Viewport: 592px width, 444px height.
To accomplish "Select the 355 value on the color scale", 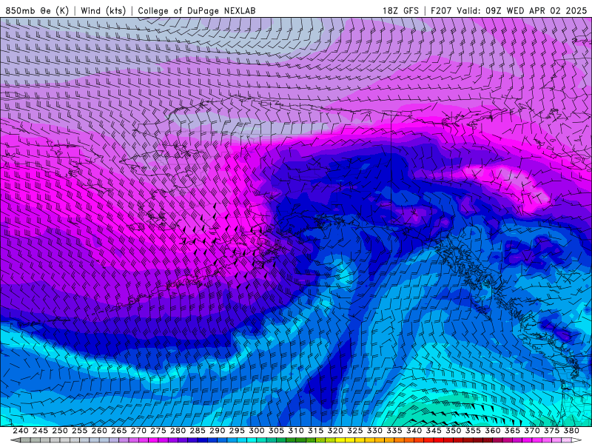I will pos(473,431).
